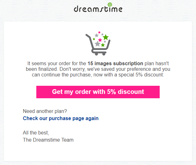Click the small pink star at top
This screenshot has width=196, height=165.
tap(99, 32)
